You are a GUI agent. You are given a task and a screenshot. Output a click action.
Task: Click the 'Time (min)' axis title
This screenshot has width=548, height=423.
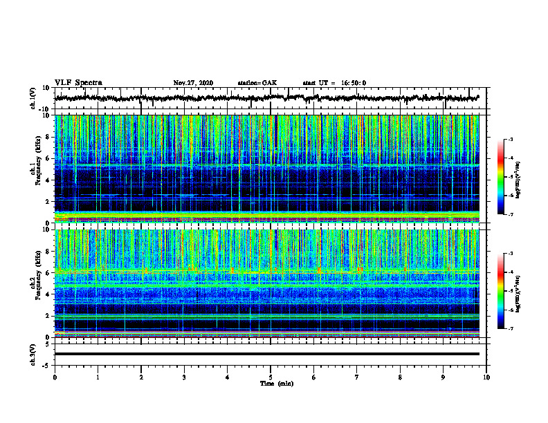click(277, 384)
